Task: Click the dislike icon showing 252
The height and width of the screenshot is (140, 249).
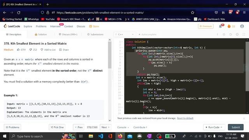Action: 30,50
